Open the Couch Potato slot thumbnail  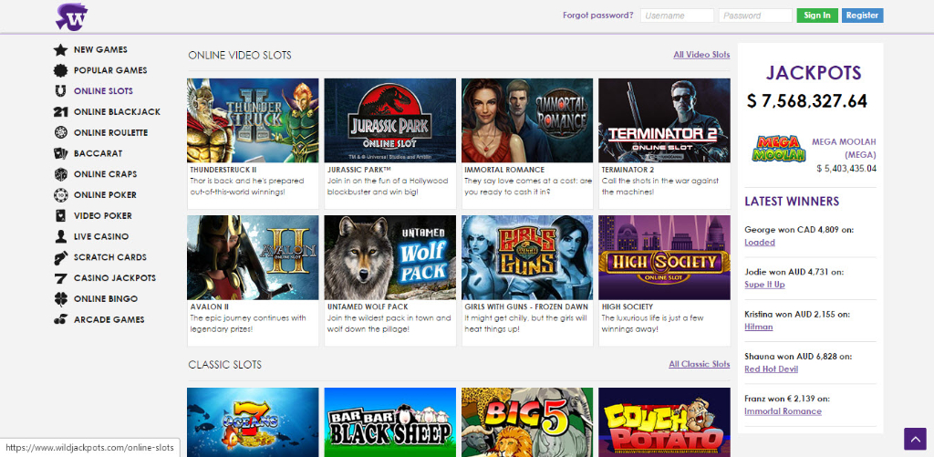pos(664,422)
